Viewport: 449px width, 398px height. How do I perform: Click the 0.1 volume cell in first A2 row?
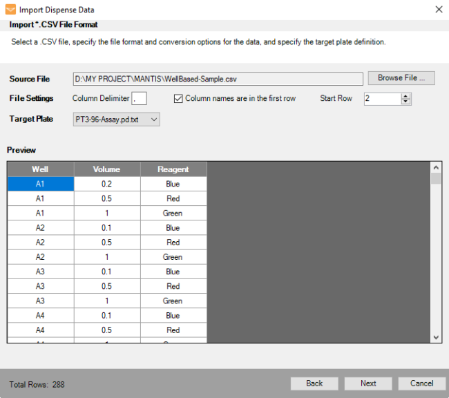tap(107, 227)
